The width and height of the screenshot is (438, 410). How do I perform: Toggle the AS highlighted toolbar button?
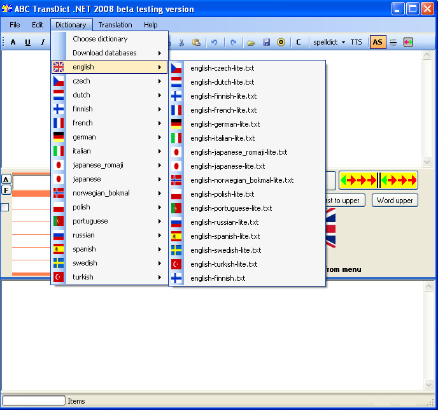(378, 42)
